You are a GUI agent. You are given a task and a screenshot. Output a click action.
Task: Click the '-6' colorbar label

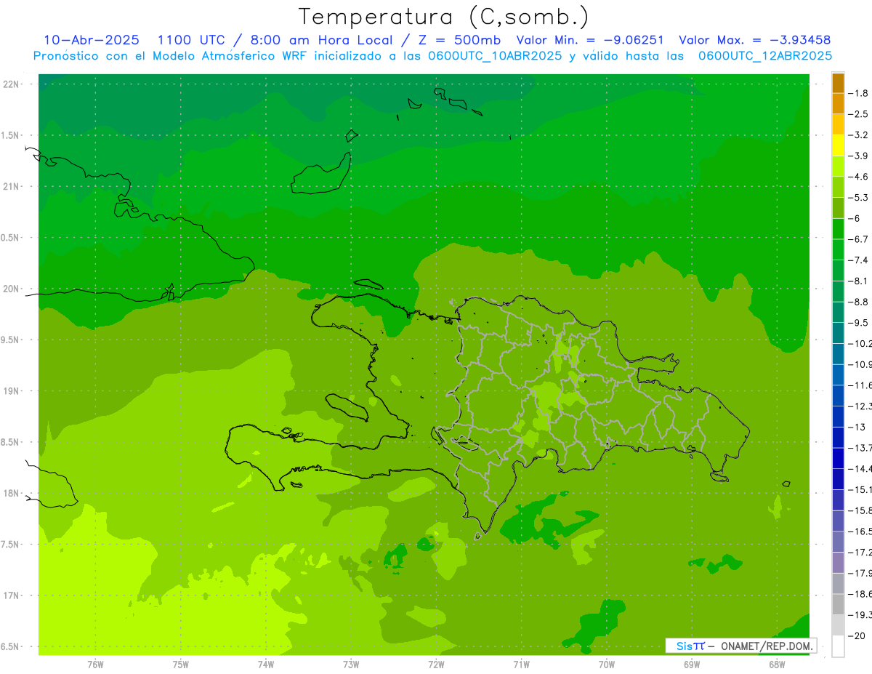pyautogui.click(x=856, y=218)
